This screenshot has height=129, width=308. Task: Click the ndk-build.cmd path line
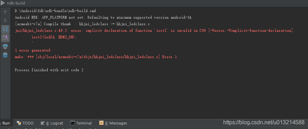(55, 11)
